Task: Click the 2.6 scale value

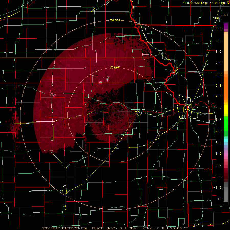Action: (x=218, y=131)
